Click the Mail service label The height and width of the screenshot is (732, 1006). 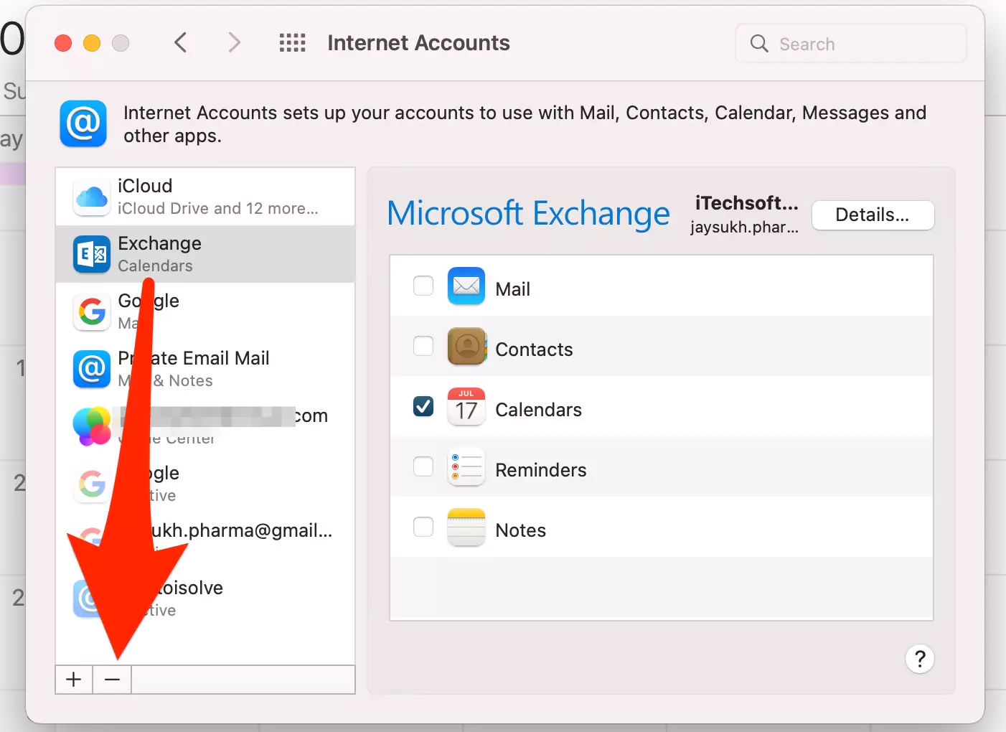coord(513,289)
